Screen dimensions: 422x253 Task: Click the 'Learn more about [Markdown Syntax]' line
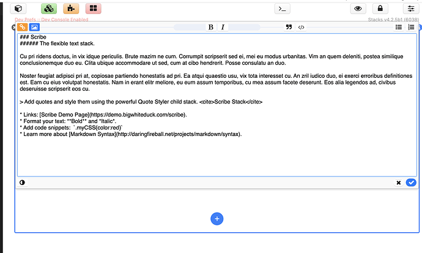(x=131, y=134)
